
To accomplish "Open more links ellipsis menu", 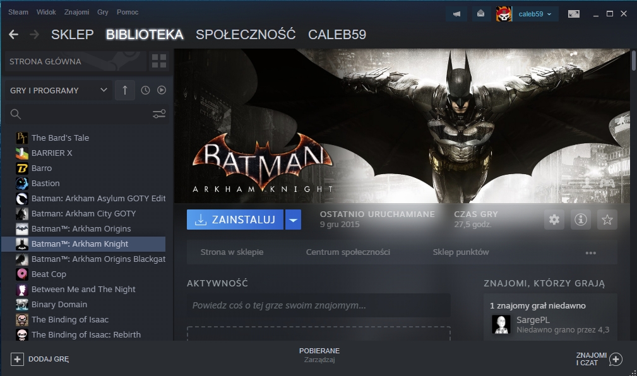I will [x=591, y=252].
